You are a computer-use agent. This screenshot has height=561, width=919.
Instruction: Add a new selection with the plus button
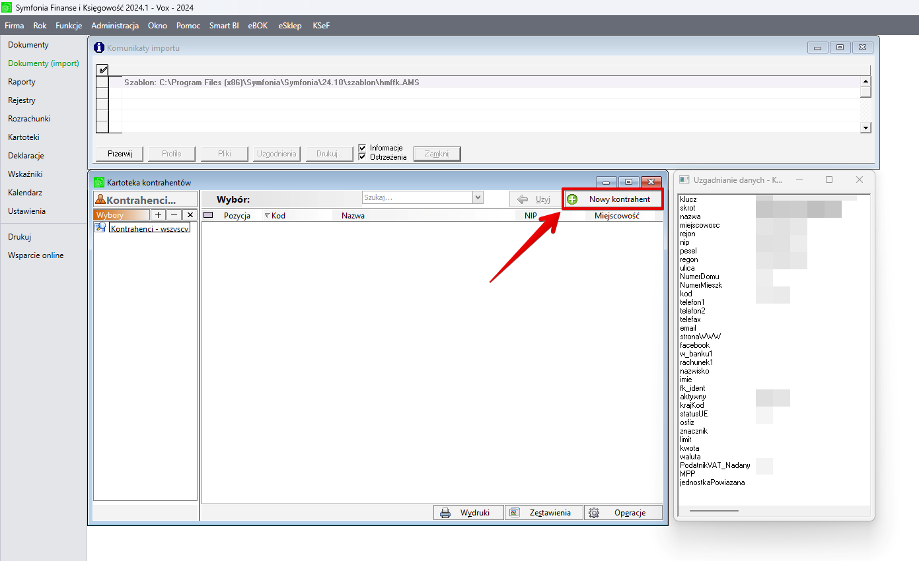pyautogui.click(x=159, y=215)
